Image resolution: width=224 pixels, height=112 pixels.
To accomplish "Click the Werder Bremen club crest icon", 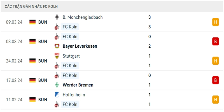I will (x=57, y=85).
